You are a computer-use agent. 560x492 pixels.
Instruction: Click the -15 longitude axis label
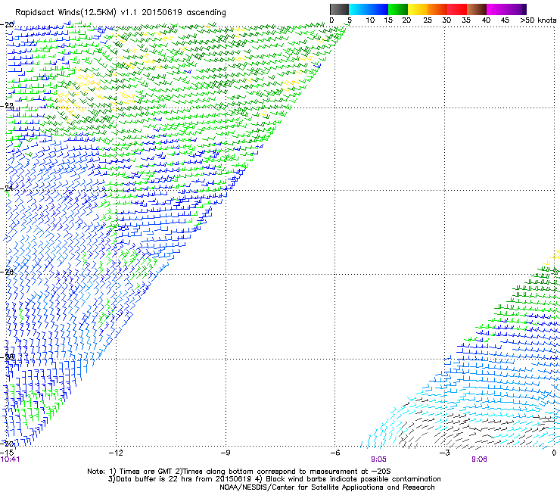[x=7, y=453]
